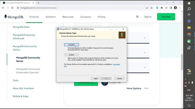Image resolution: width=195 pixels, height=109 pixels.
Task: Open the Pricing page menu item
Action: click(x=101, y=17)
